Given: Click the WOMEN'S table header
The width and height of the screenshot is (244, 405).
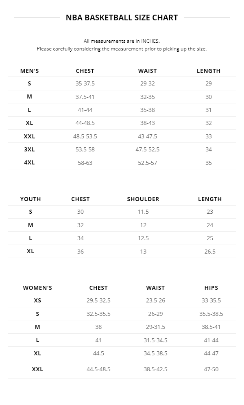Looking at the screenshot, I should tap(37, 288).
